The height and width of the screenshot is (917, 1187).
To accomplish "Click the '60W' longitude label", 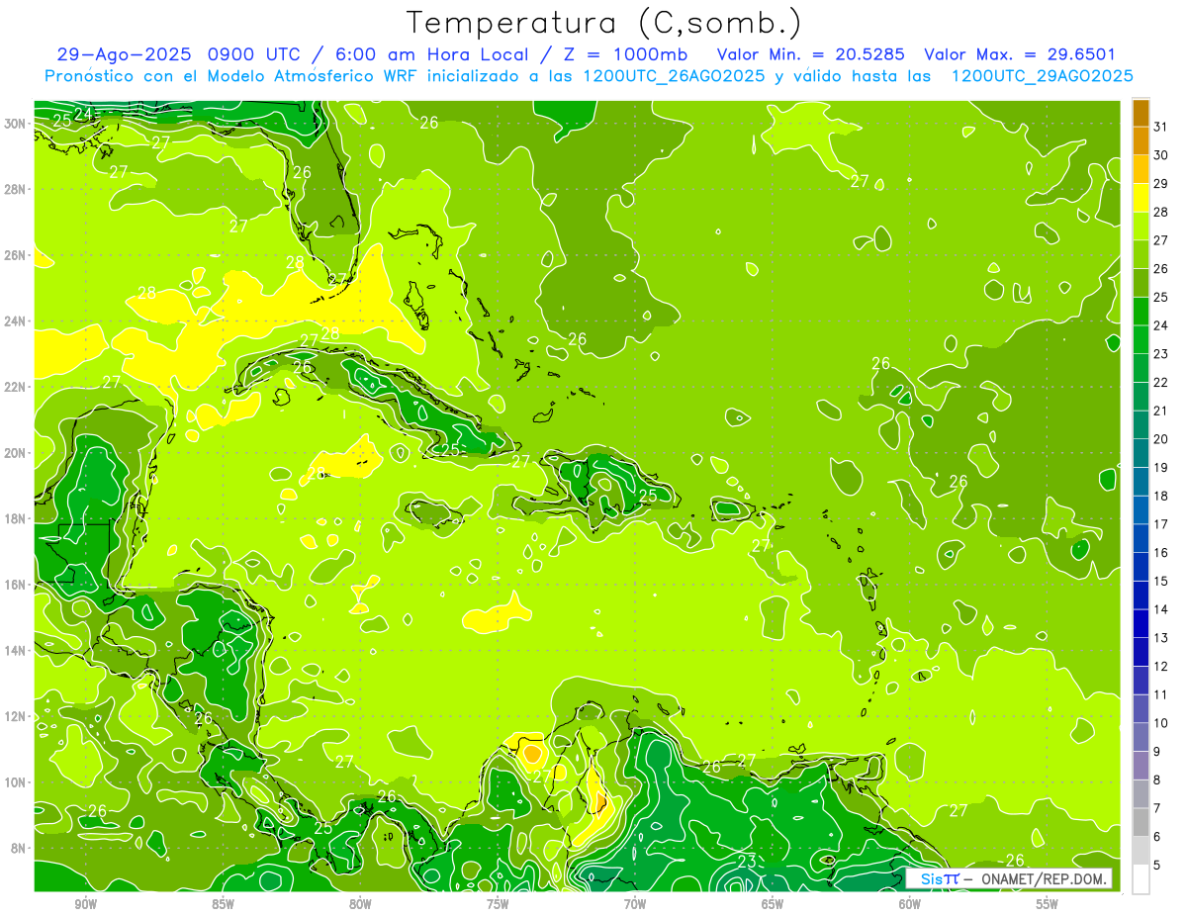I will (x=910, y=904).
